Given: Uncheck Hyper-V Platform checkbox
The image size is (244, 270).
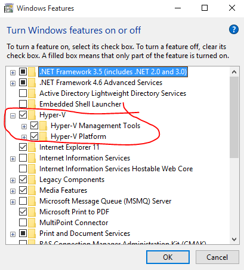Looking at the screenshot, I should (x=34, y=136).
